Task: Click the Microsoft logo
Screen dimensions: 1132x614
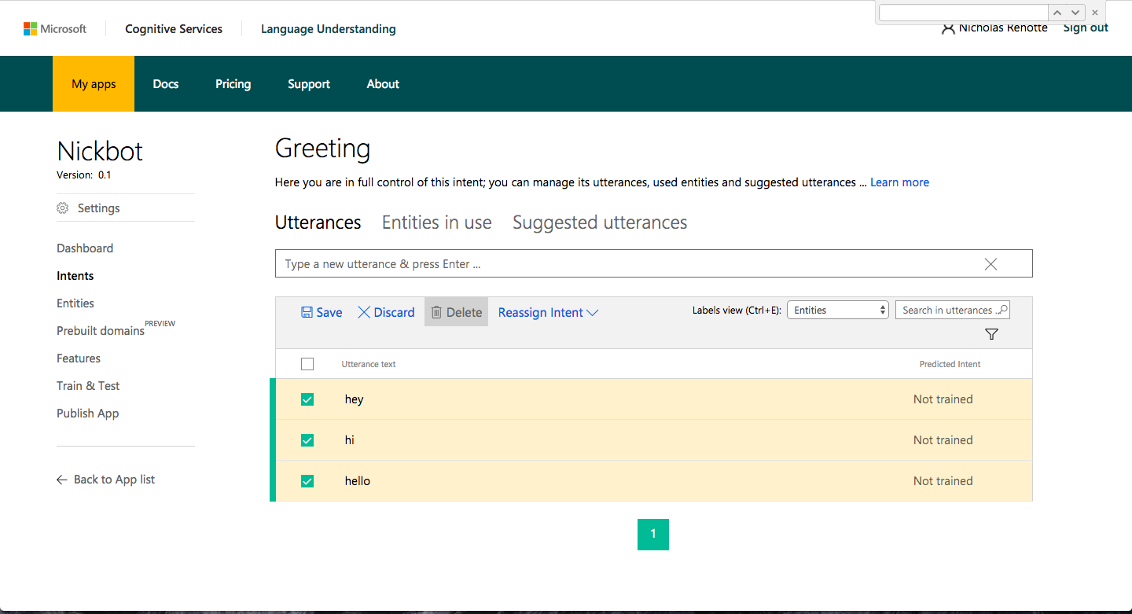Action: click(55, 29)
